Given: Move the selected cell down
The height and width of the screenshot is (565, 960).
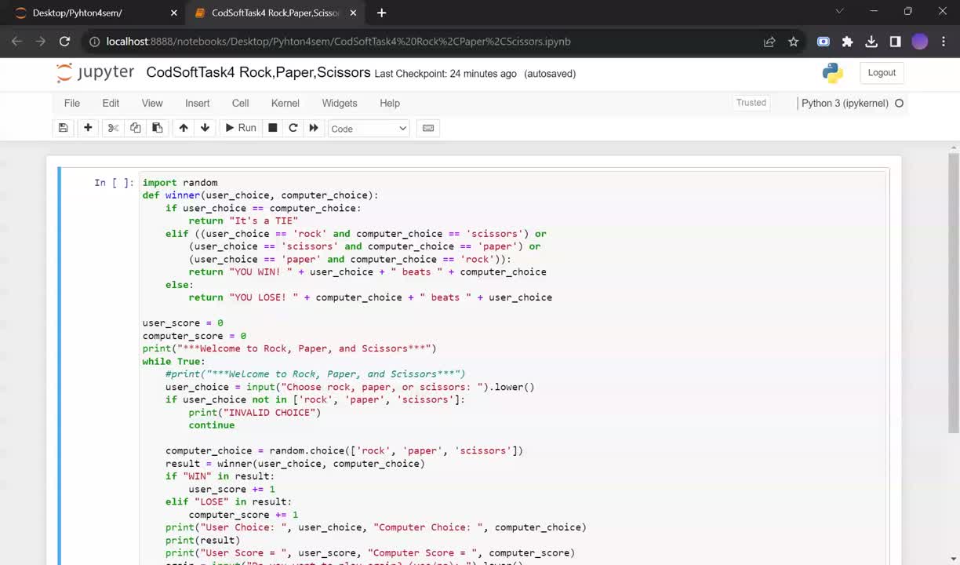Looking at the screenshot, I should pyautogui.click(x=205, y=128).
